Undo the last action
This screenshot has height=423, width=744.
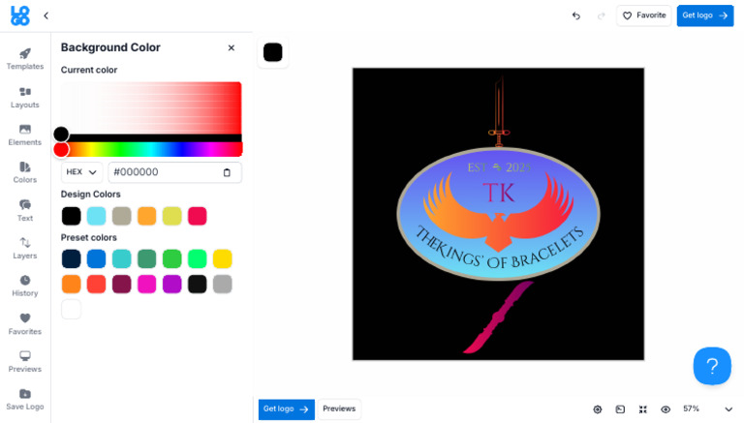click(576, 15)
